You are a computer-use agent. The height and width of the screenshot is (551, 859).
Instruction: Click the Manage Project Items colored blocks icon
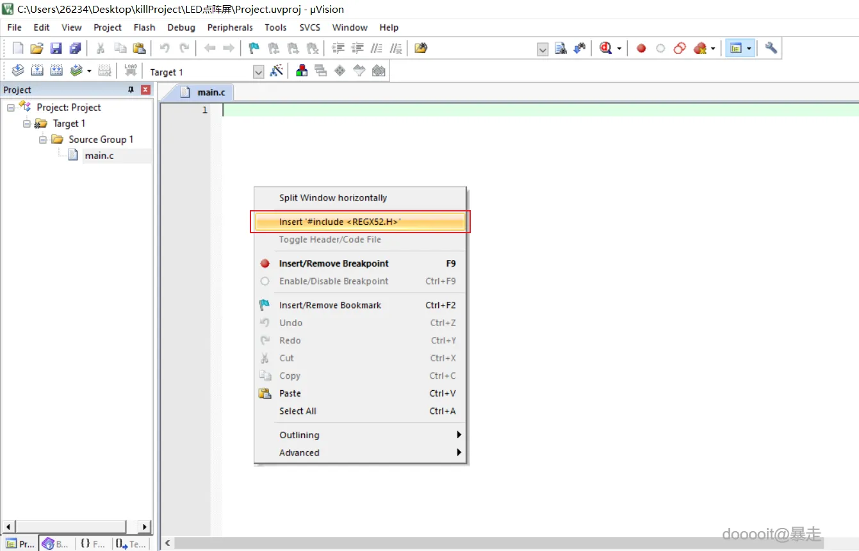click(x=302, y=71)
